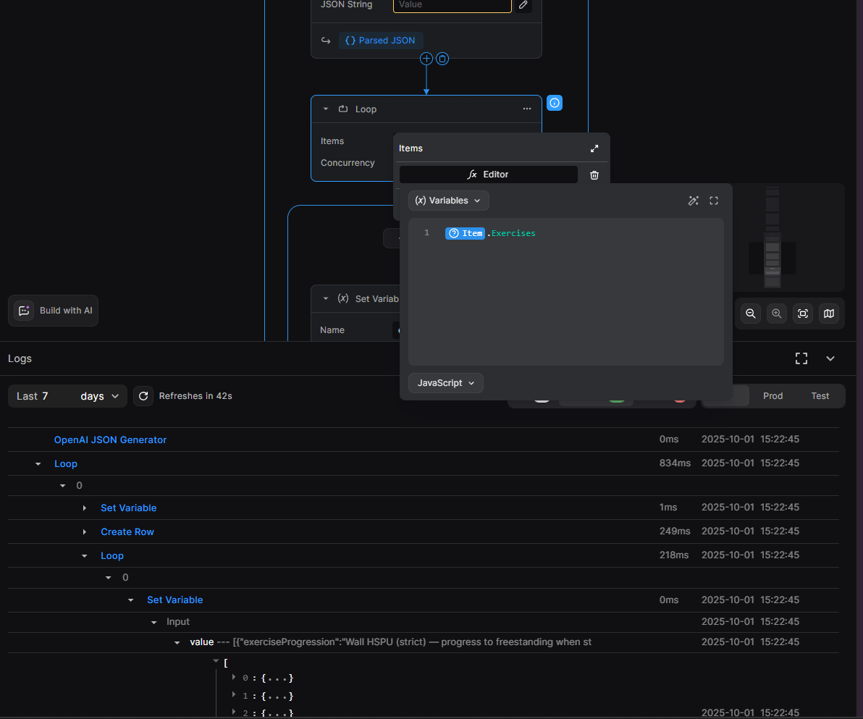Select the Prod environment tab
Viewport: 863px width, 719px height.
coord(773,396)
